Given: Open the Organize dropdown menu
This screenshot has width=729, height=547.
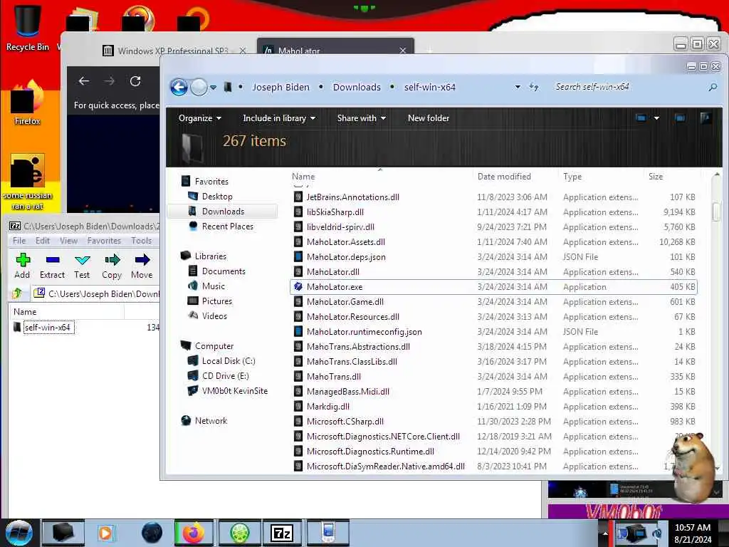Looking at the screenshot, I should point(200,118).
